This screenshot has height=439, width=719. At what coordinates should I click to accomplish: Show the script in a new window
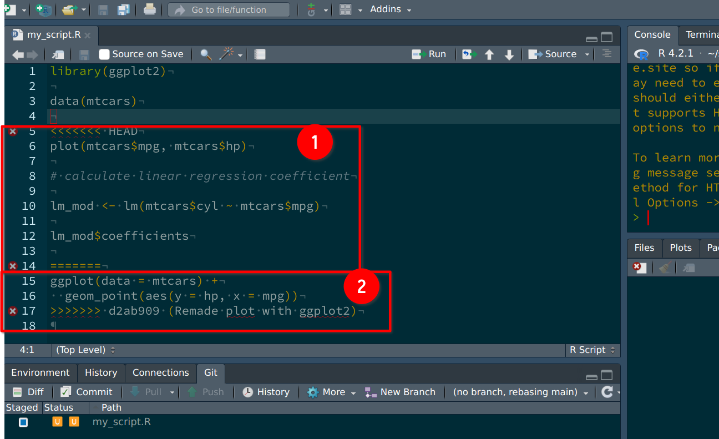tap(58, 54)
